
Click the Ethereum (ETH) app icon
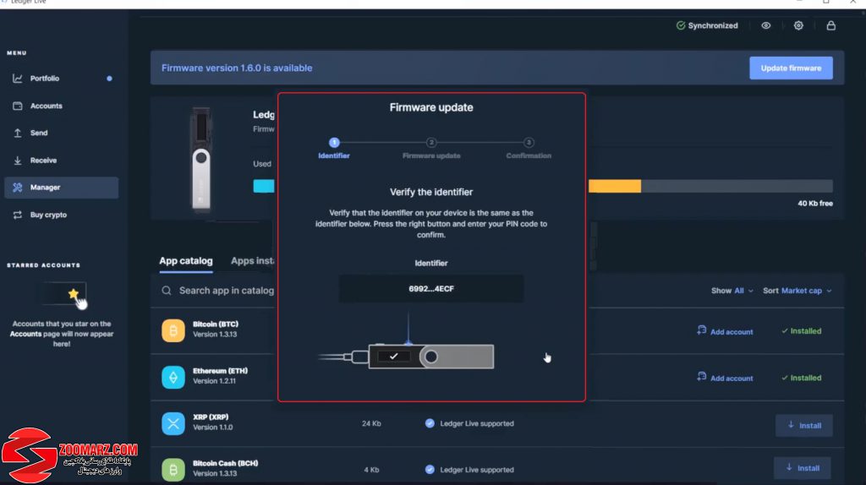pos(173,378)
